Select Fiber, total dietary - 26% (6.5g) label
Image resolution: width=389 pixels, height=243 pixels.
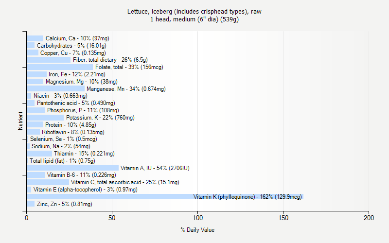tap(110, 60)
